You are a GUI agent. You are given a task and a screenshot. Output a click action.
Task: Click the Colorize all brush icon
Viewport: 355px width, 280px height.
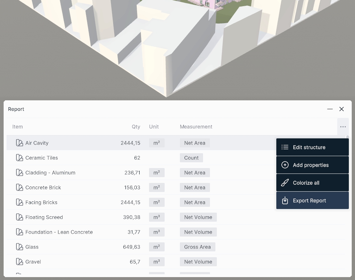click(x=285, y=183)
